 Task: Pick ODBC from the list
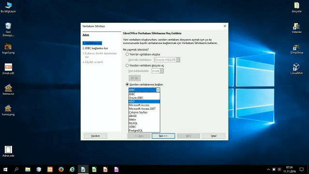[144, 127]
